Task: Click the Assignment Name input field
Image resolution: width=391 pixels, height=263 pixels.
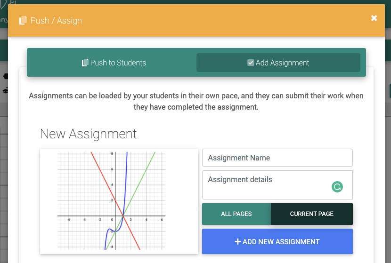Action: click(277, 158)
